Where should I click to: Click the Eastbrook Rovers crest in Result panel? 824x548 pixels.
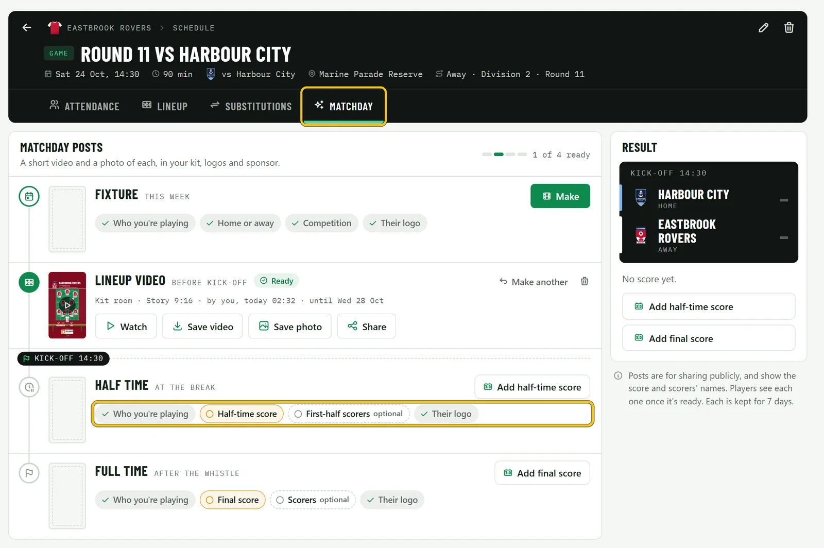(641, 236)
